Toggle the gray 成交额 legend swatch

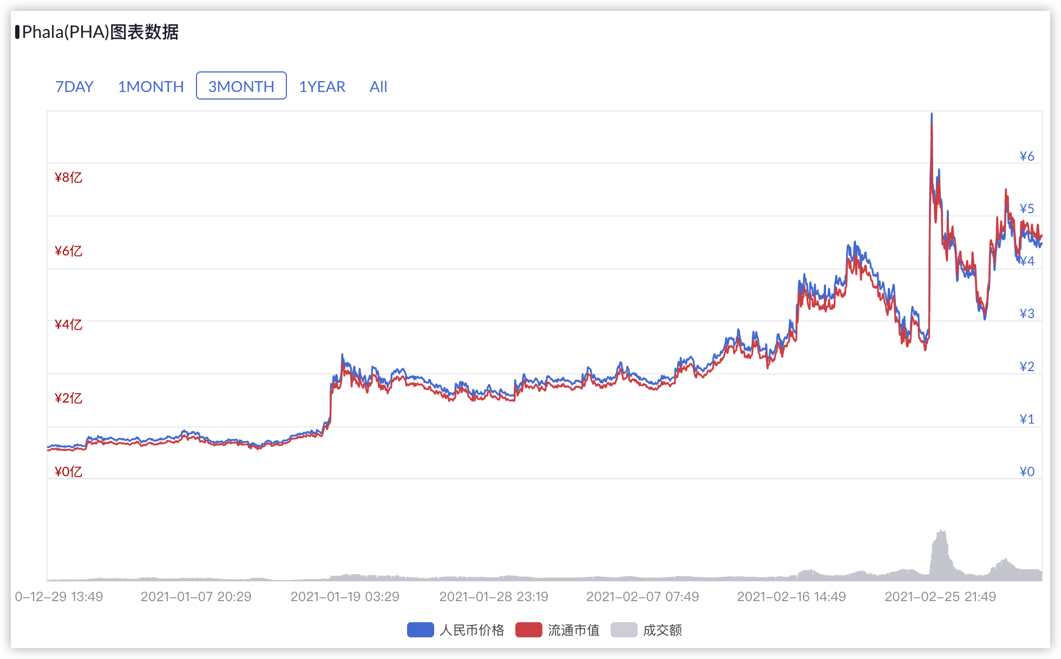coord(624,630)
